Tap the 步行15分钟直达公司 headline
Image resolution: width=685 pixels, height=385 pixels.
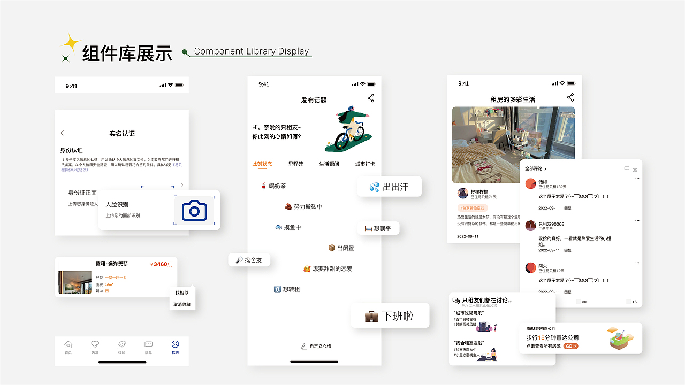coord(553,338)
